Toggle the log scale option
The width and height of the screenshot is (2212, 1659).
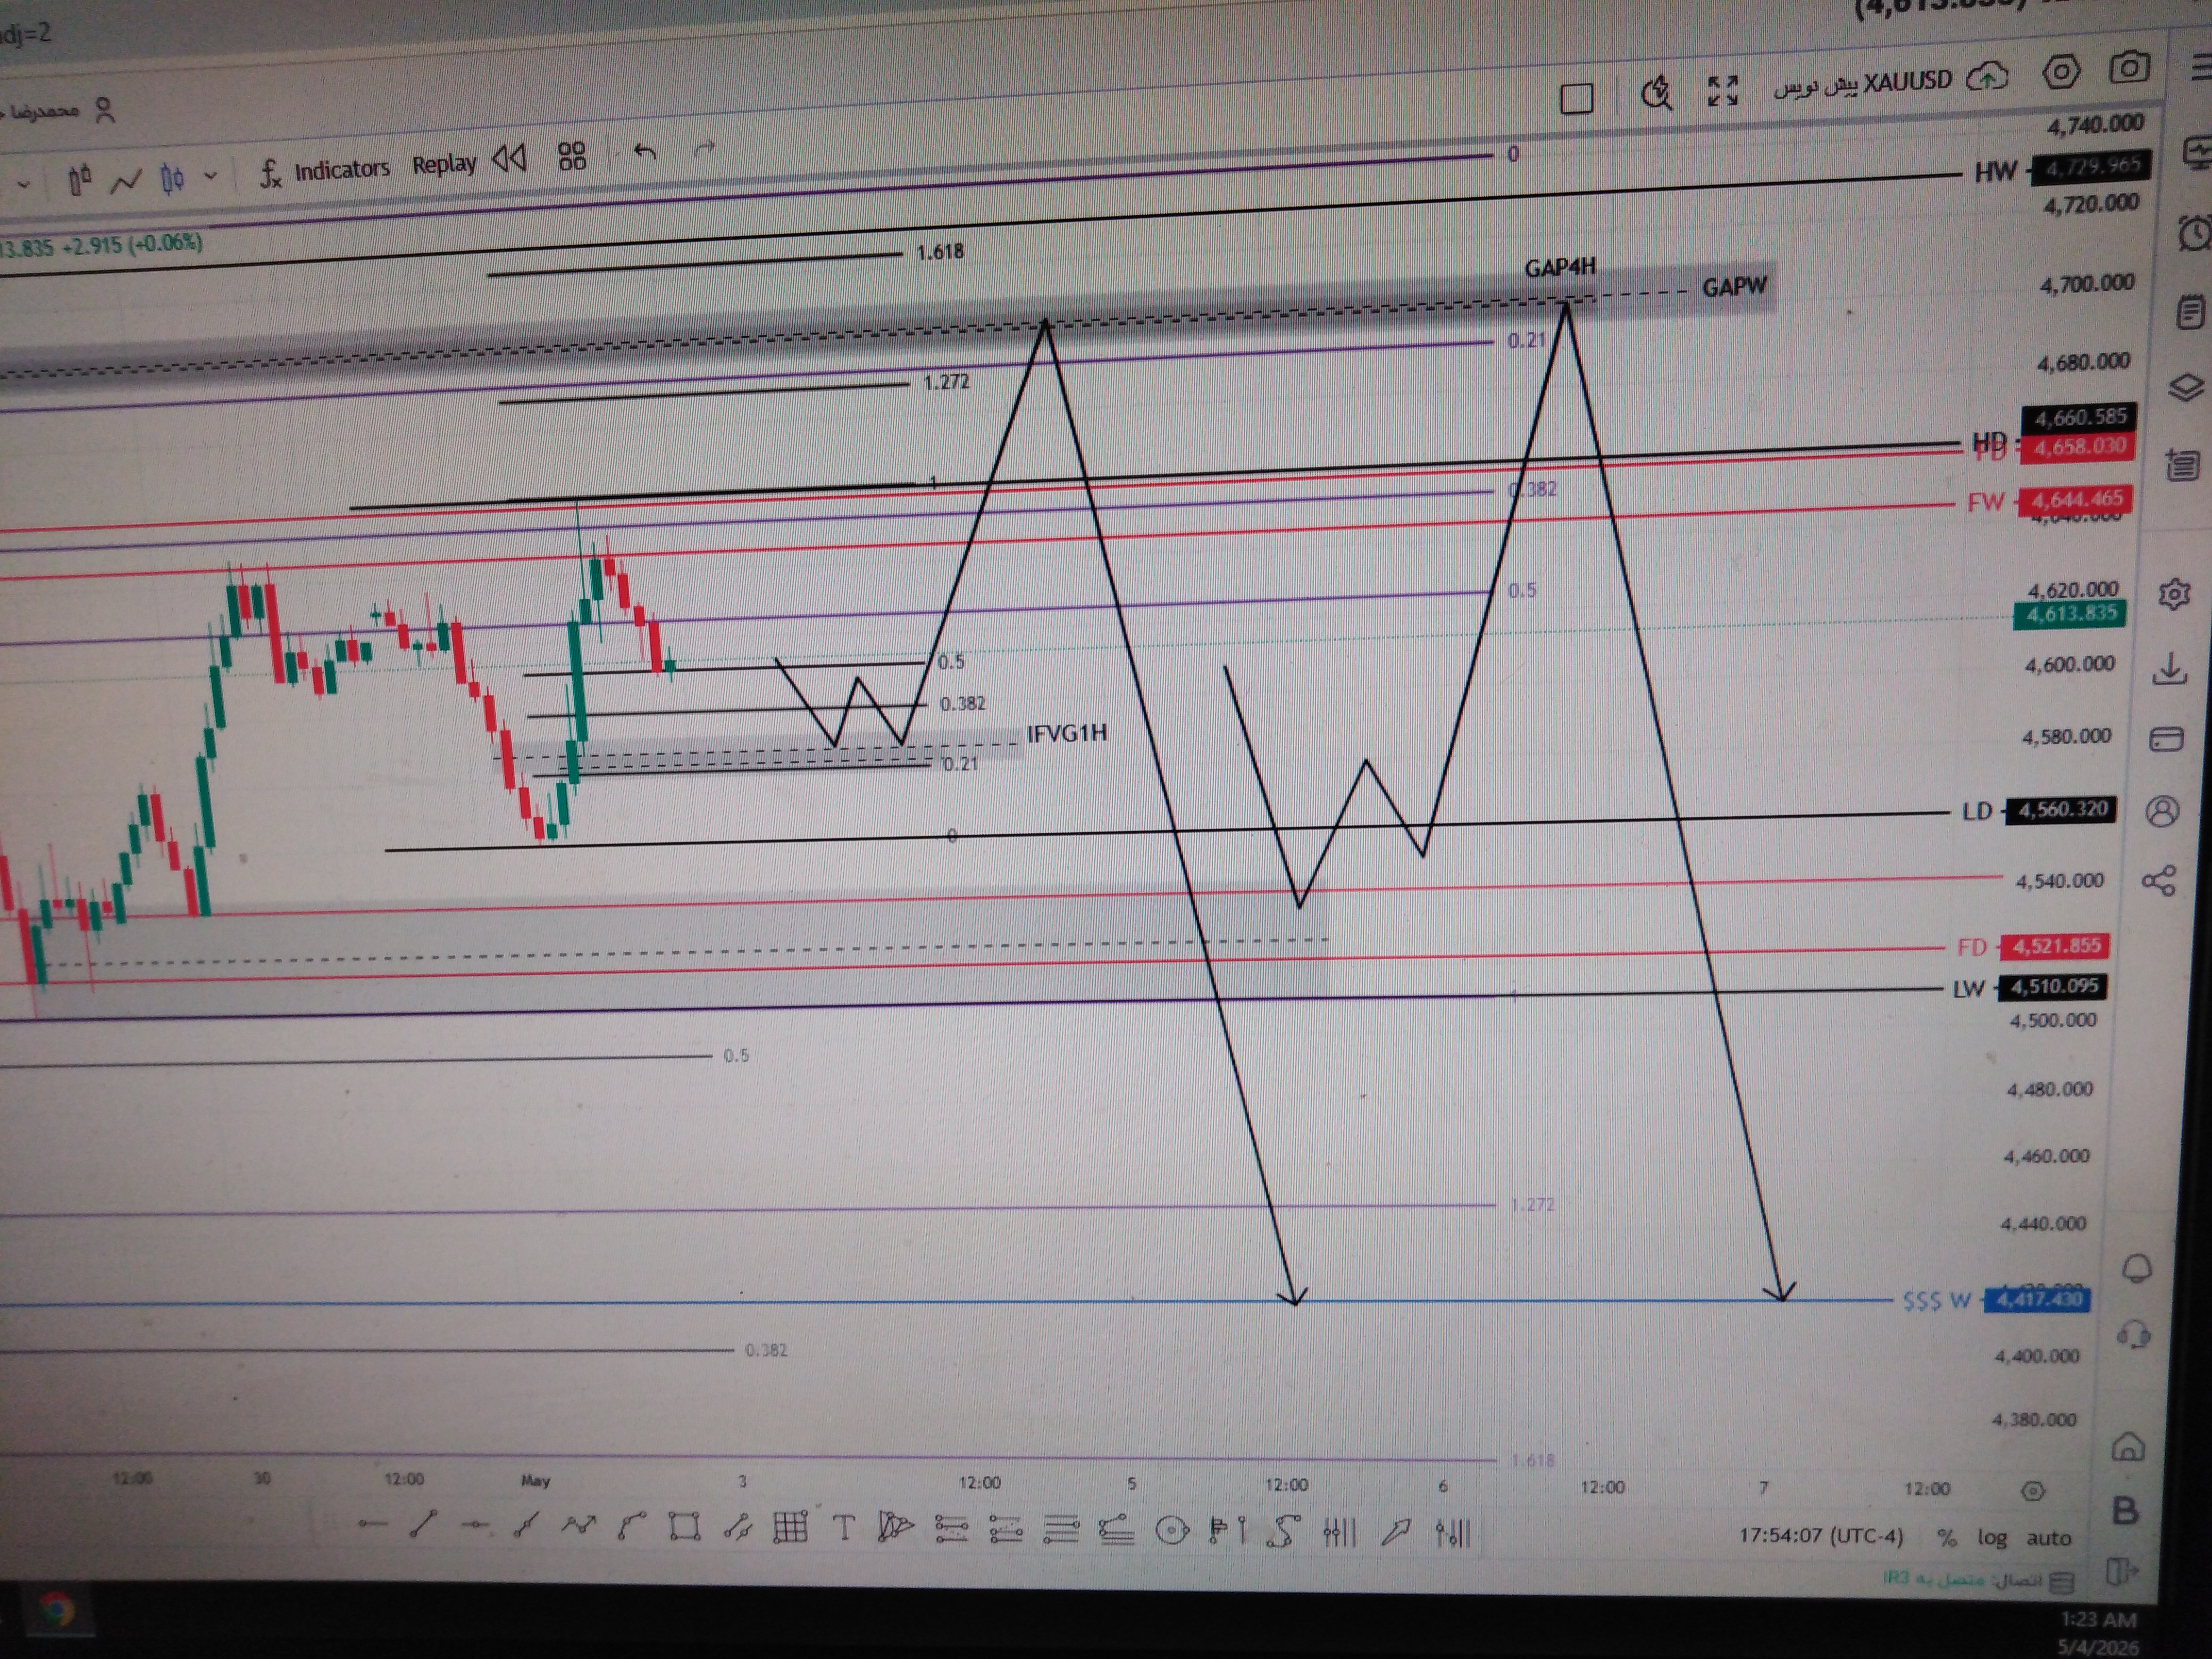(x=1991, y=1537)
